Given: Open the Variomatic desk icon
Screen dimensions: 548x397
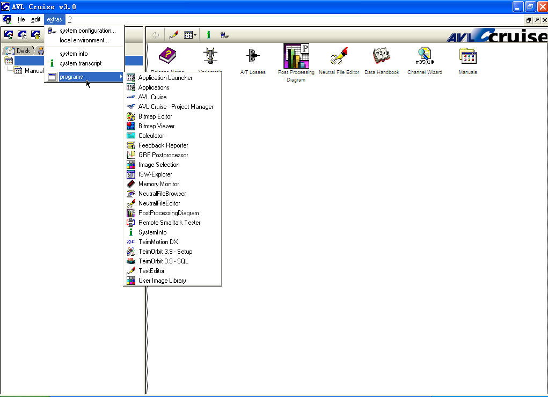Looking at the screenshot, I should (x=210, y=56).
